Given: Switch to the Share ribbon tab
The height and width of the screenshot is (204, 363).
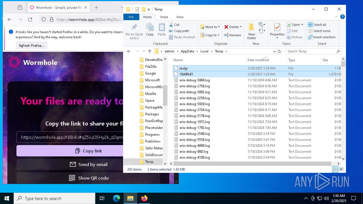Looking at the screenshot, I should 164,17.
